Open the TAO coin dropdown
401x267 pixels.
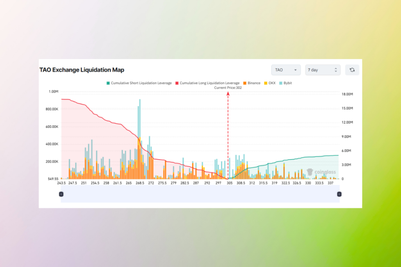click(x=286, y=70)
